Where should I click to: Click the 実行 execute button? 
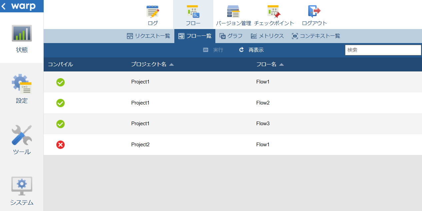(x=213, y=50)
